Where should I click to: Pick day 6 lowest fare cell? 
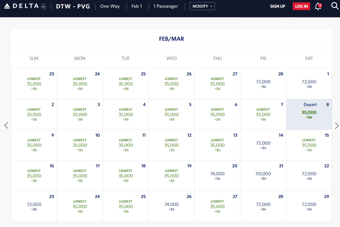click(x=217, y=114)
